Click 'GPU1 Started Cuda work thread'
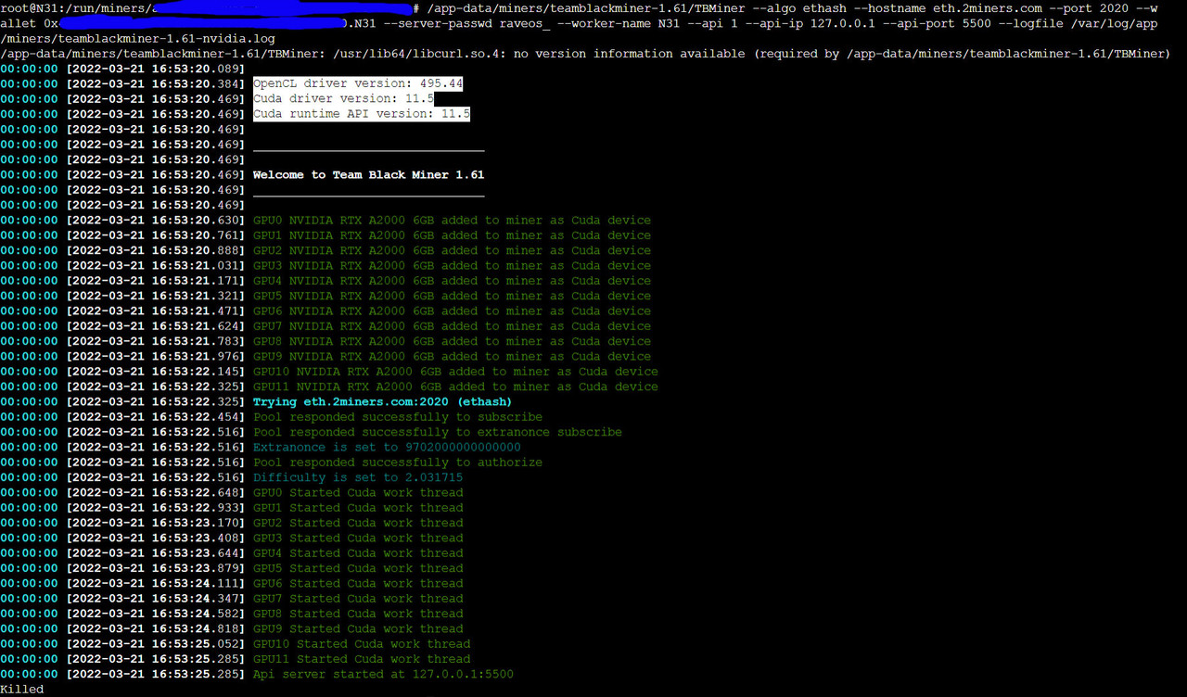The height and width of the screenshot is (697, 1187). coord(358,508)
